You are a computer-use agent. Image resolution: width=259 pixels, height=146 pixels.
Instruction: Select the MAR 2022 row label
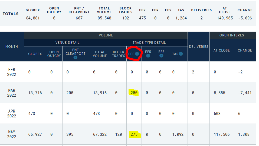coord(12,93)
